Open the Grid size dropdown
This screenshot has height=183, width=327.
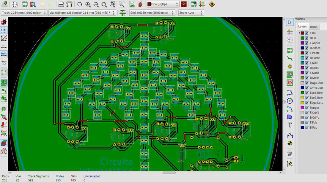click(x=152, y=13)
